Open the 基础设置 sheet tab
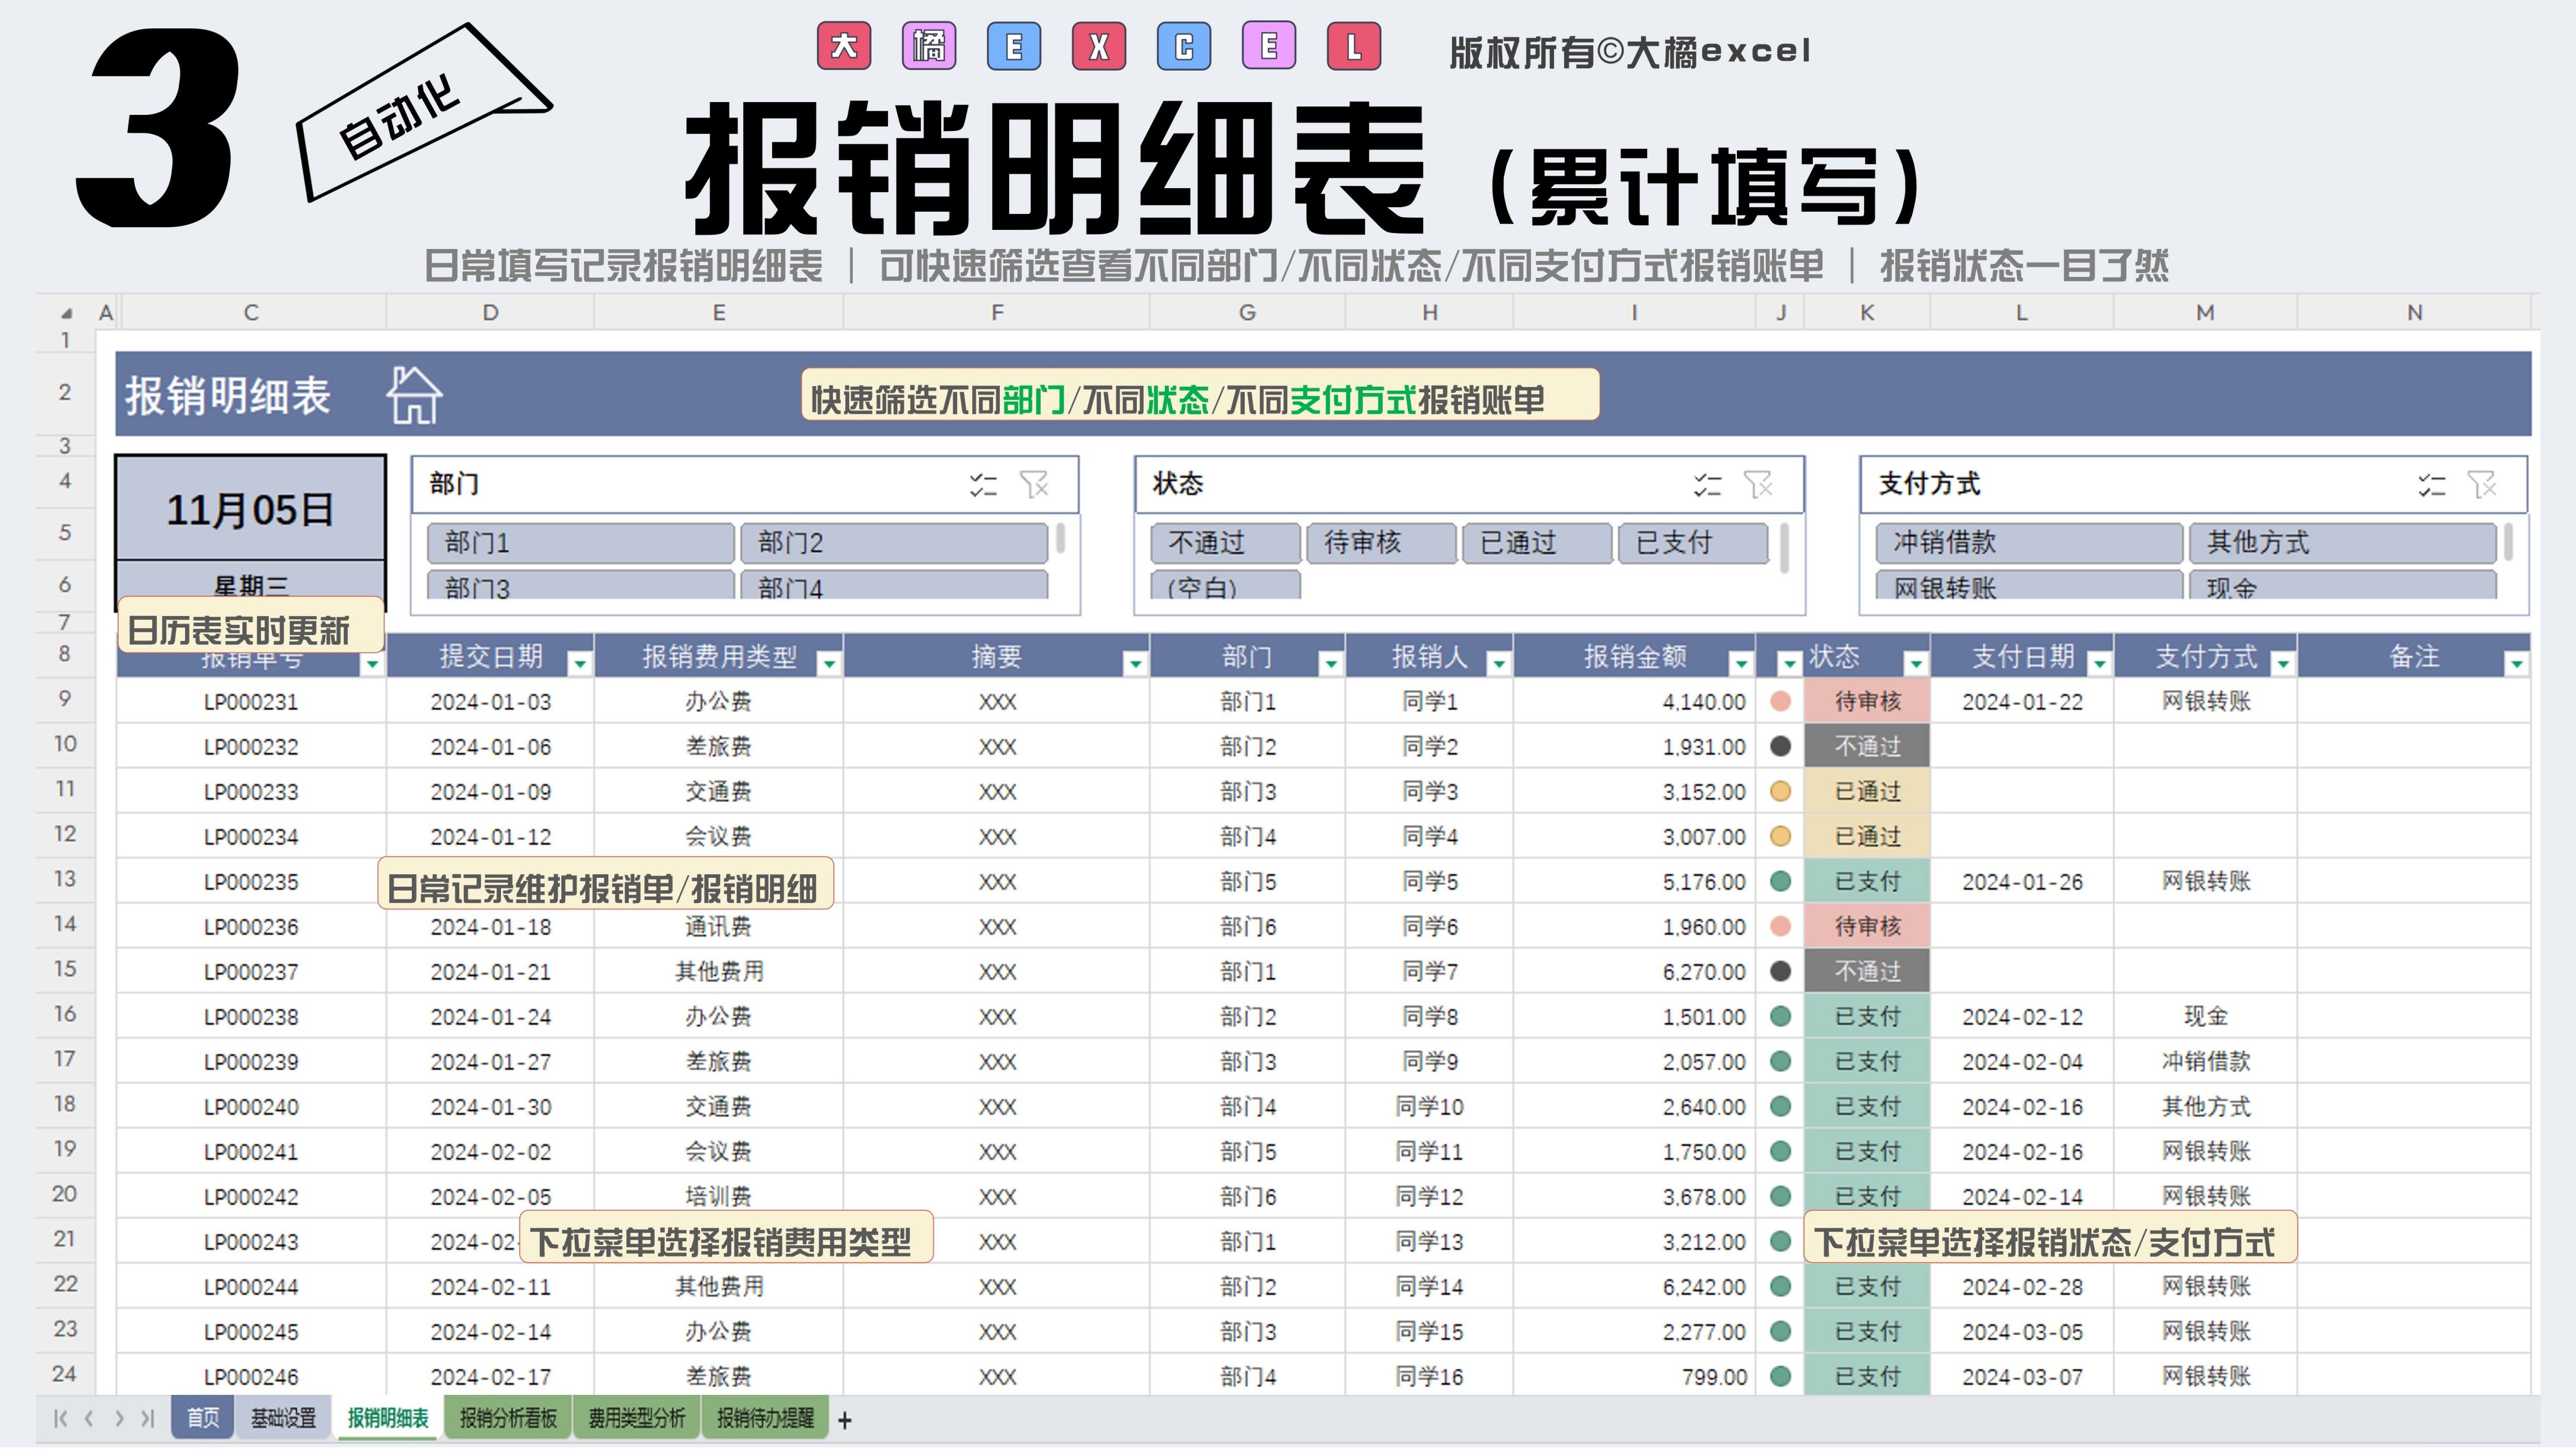 [x=283, y=1418]
